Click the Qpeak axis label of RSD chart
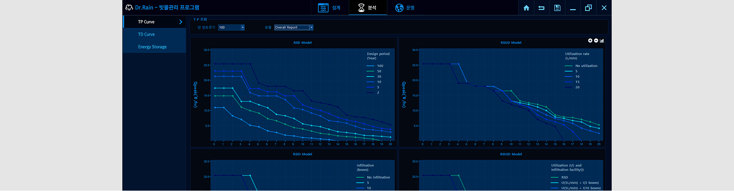 tap(195, 94)
